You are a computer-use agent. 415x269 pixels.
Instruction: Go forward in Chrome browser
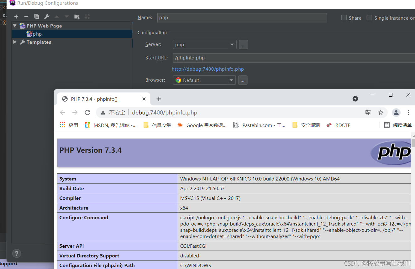pyautogui.click(x=75, y=113)
